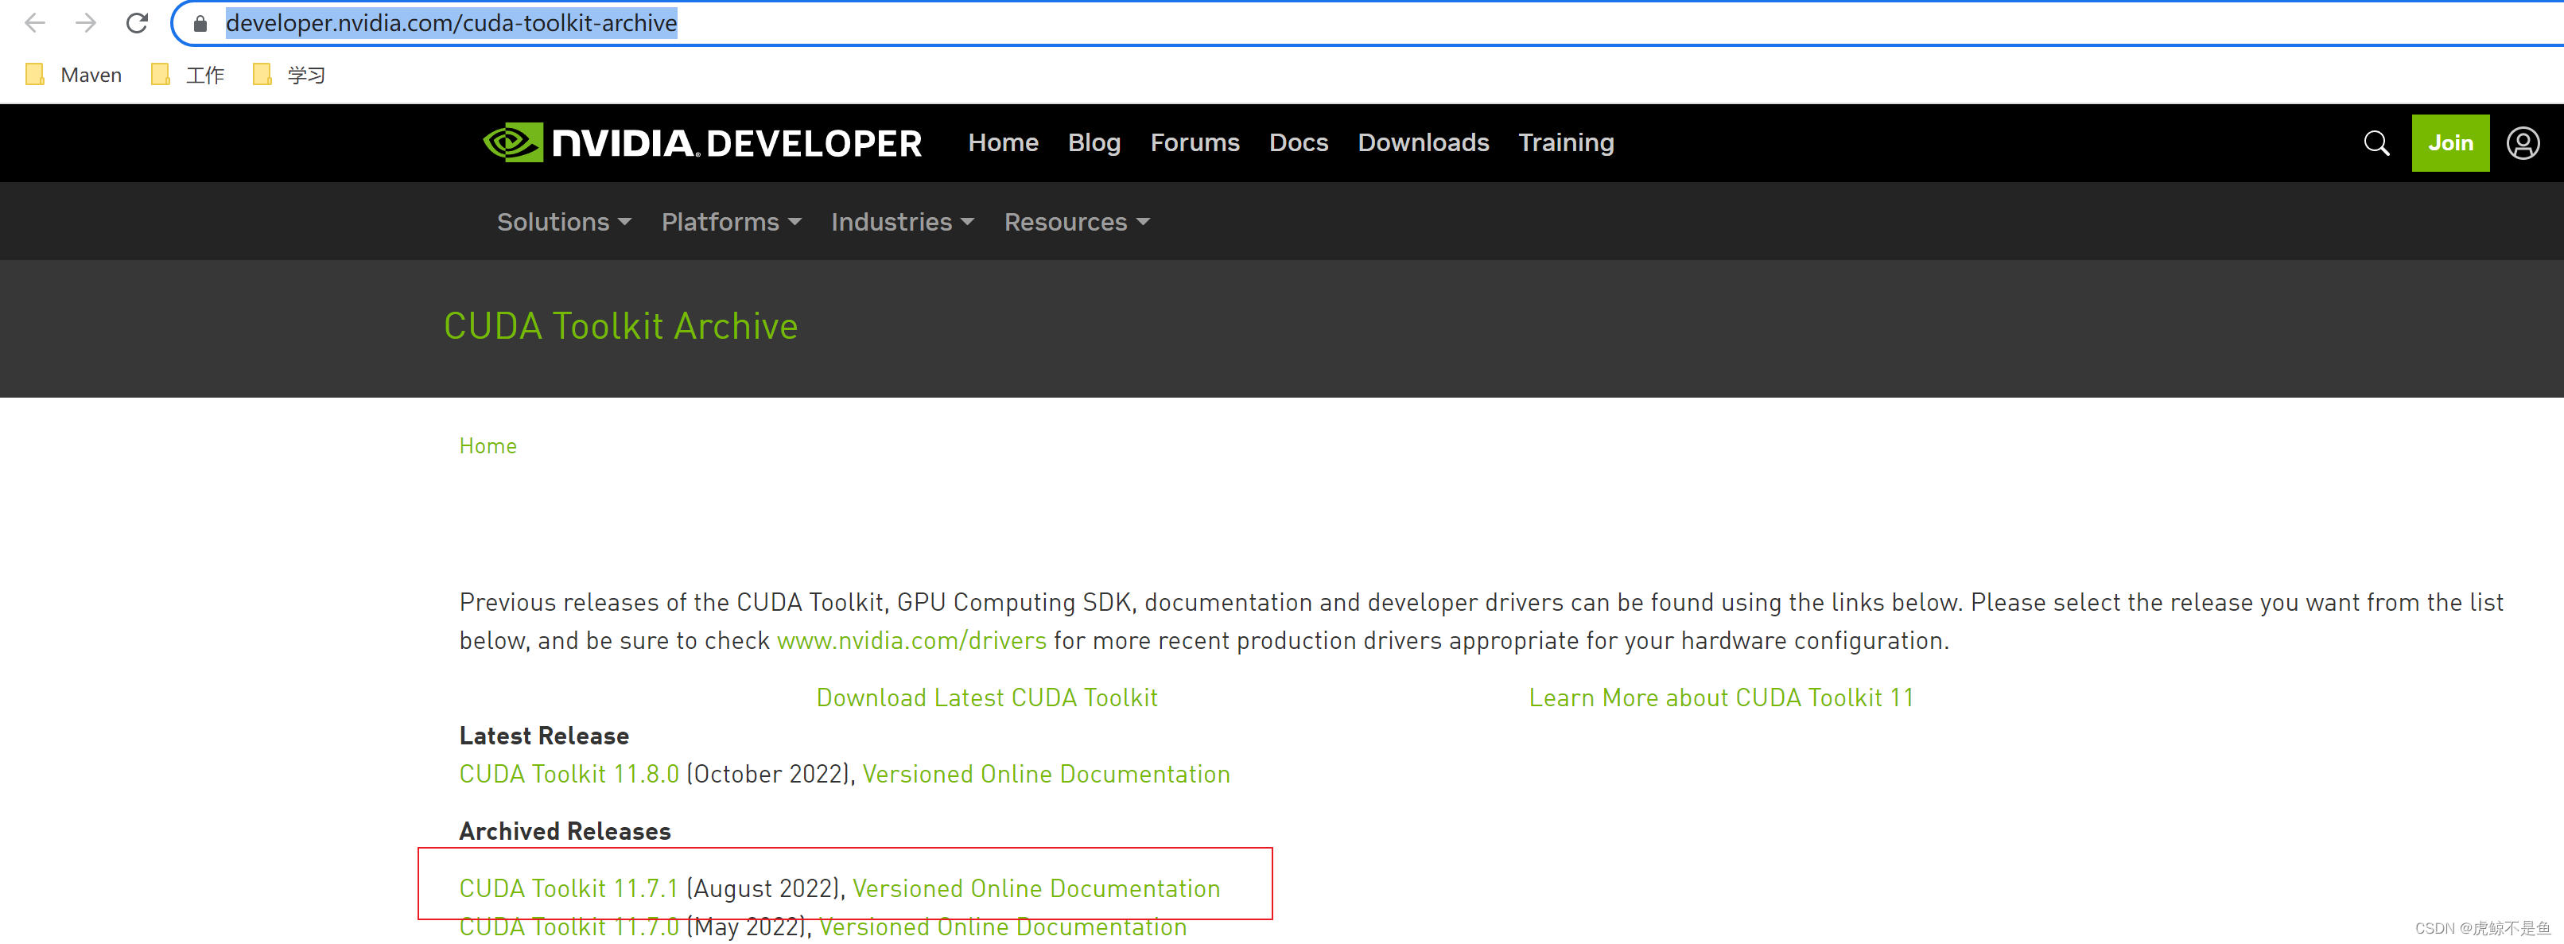2564x944 pixels.
Task: Open the 学习 bookmark folder
Action: (x=289, y=76)
